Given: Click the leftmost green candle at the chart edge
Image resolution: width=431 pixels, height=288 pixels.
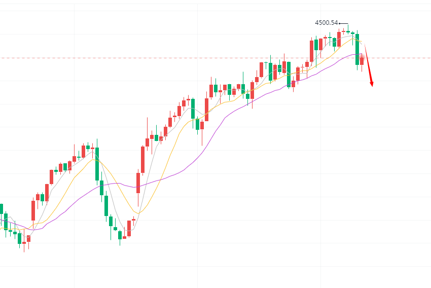Looking at the screenshot, I should pos(1,209).
